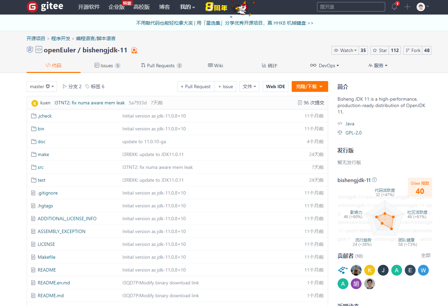Open the Makefile file
This screenshot has width=448, height=306.
point(47,257)
